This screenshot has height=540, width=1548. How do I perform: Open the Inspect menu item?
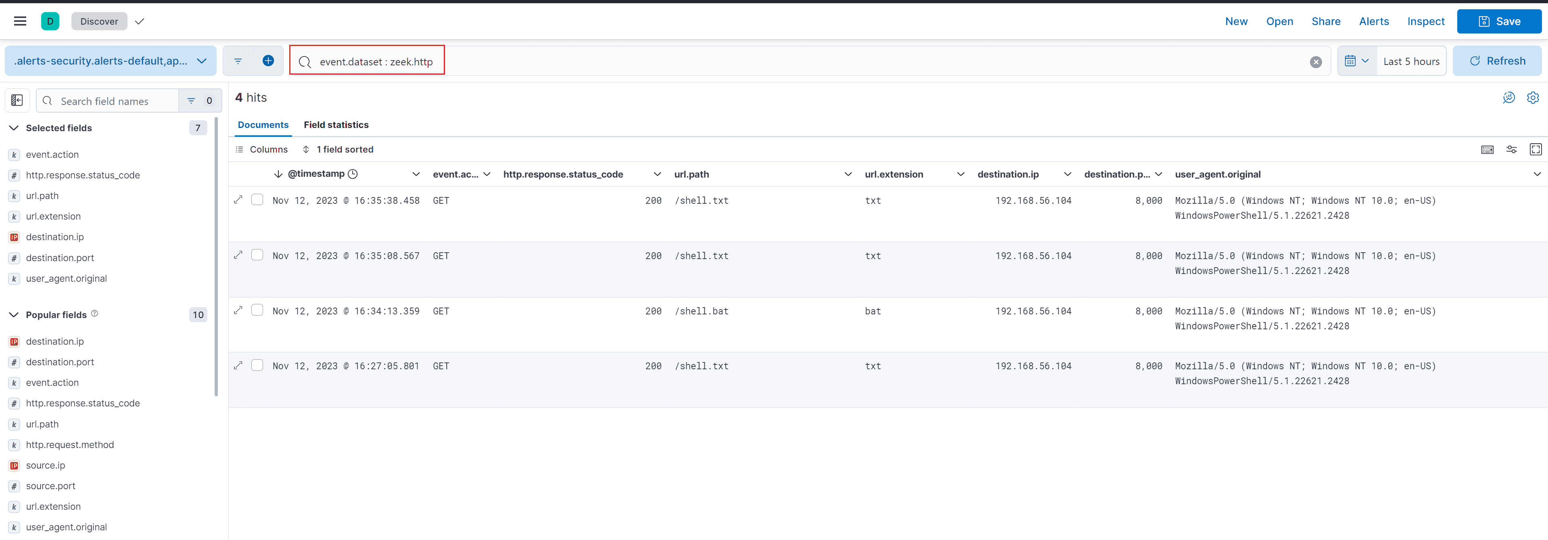[x=1425, y=21]
